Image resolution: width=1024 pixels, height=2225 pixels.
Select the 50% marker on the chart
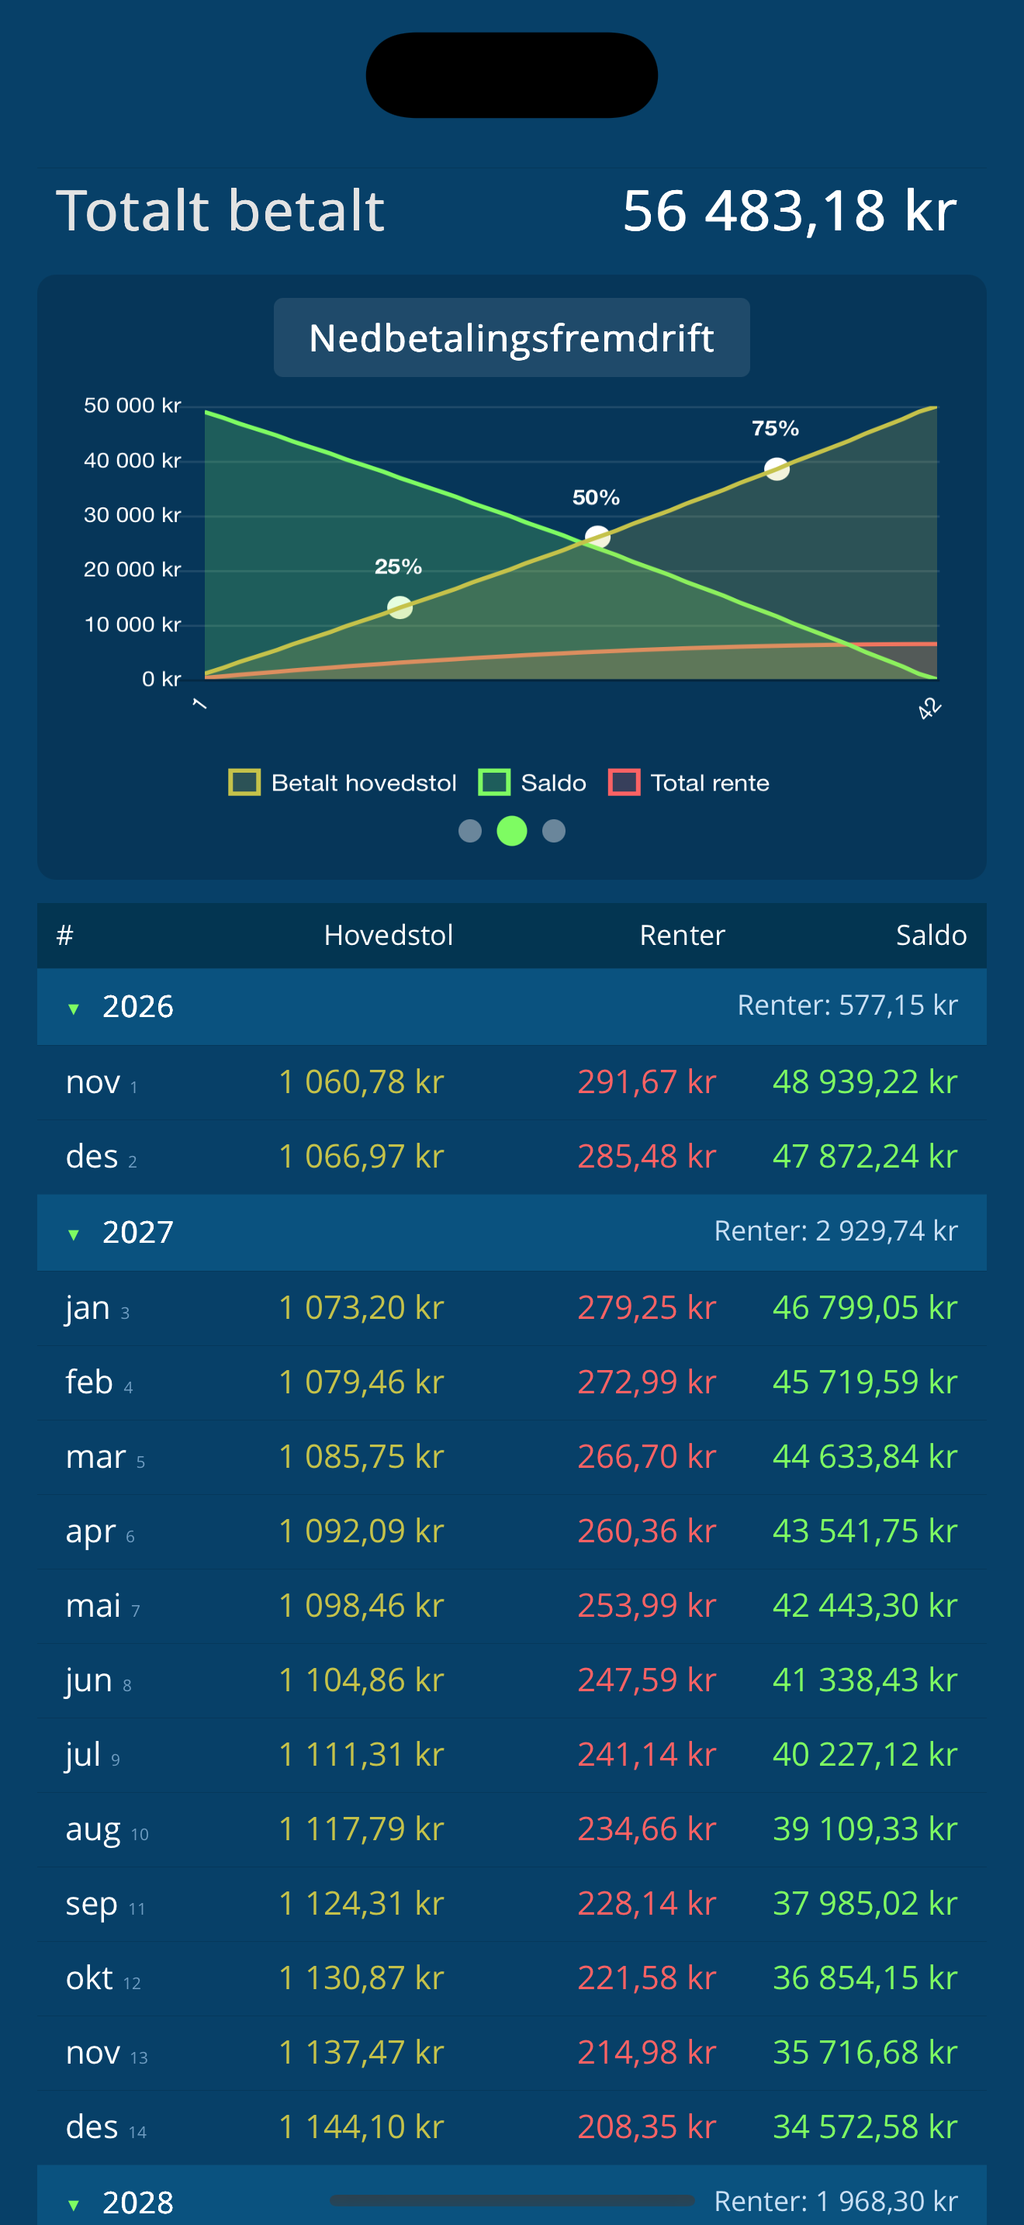(597, 538)
